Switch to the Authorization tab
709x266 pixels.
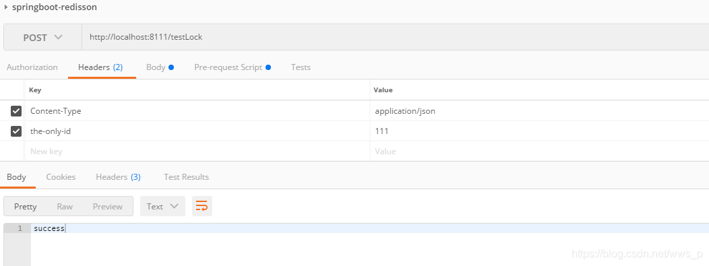[x=32, y=67]
